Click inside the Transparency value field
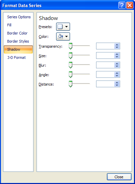The image size is (135, 184). point(105,46)
